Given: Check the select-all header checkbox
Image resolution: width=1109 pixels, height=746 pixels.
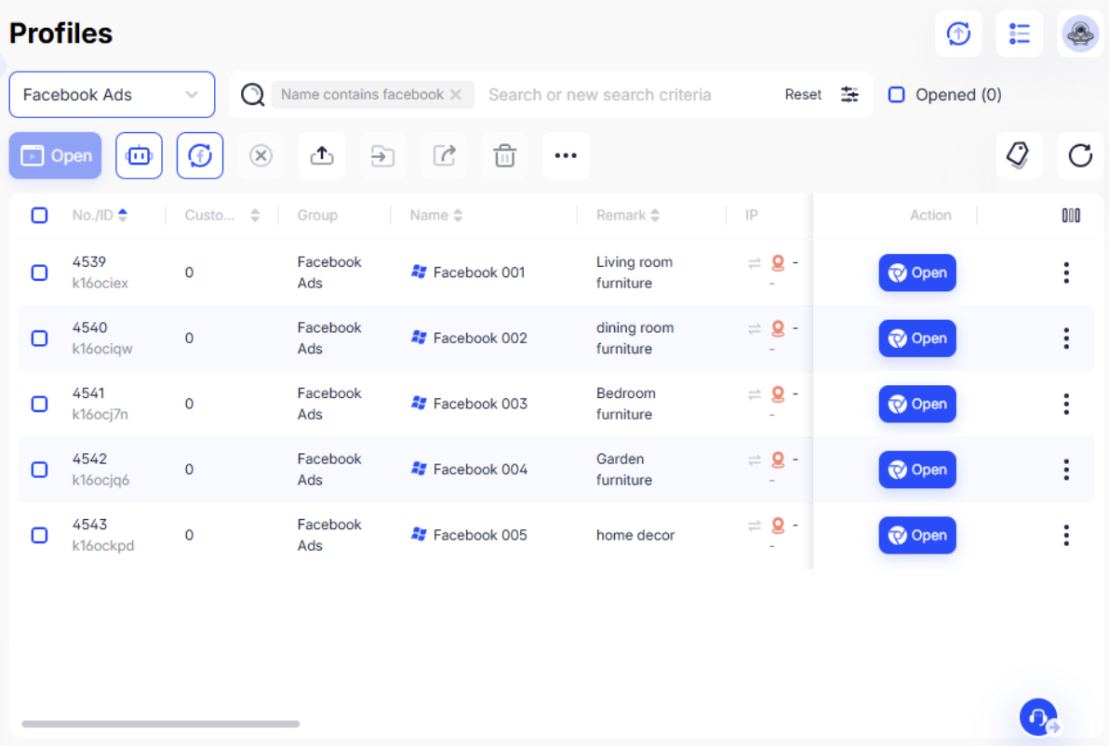Looking at the screenshot, I should pyautogui.click(x=39, y=216).
